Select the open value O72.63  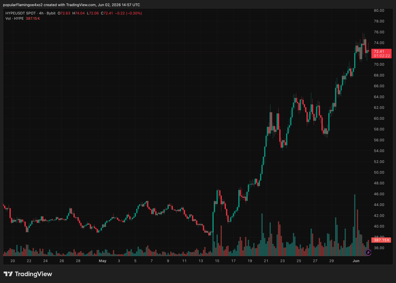(x=64, y=13)
